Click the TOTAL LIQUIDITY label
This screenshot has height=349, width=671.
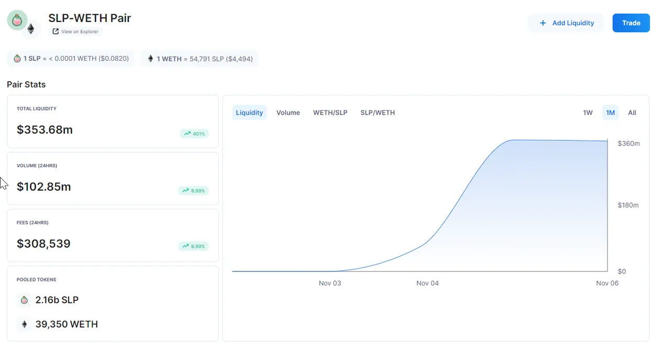coord(37,109)
